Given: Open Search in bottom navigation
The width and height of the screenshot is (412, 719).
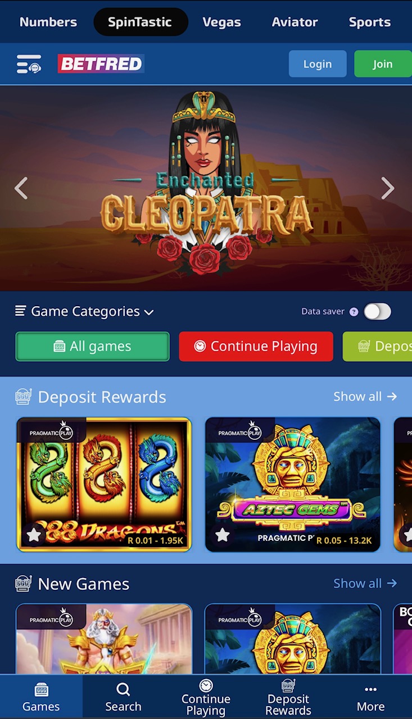Looking at the screenshot, I should pos(123,697).
